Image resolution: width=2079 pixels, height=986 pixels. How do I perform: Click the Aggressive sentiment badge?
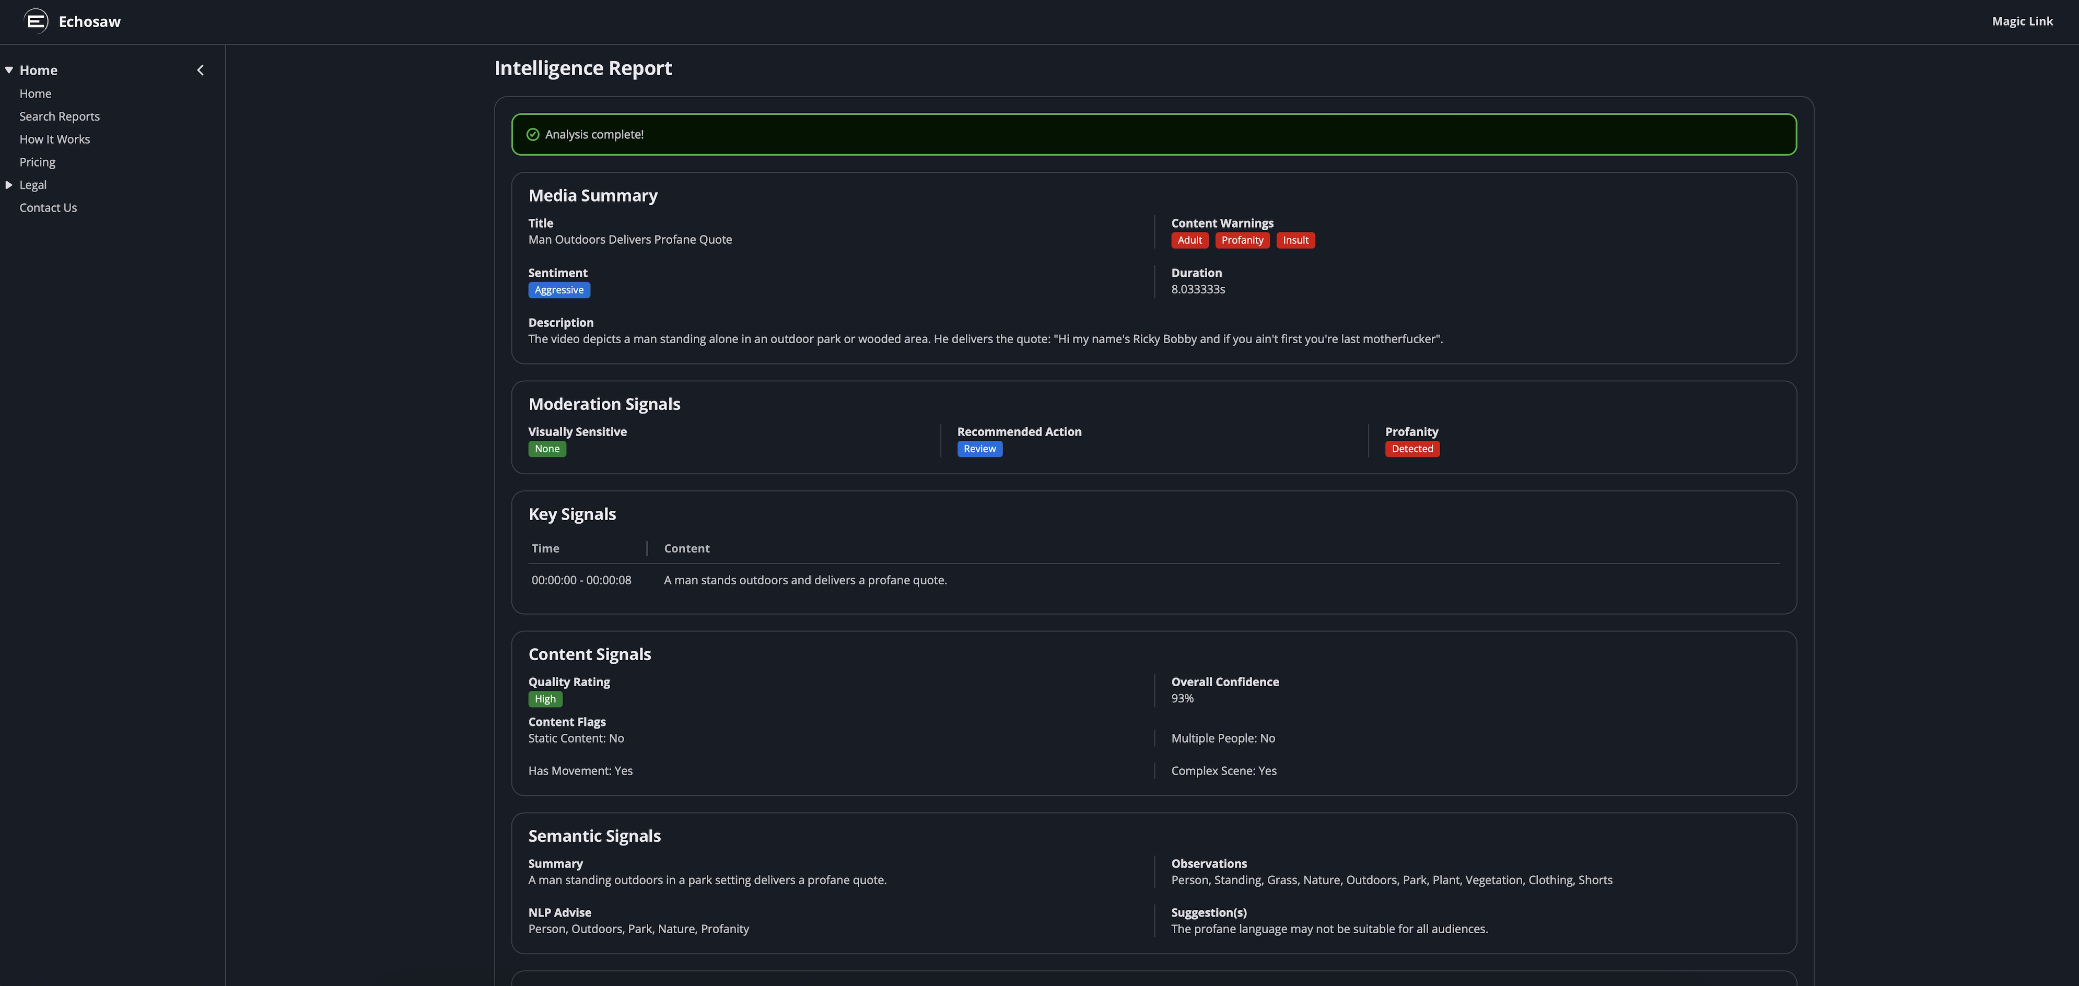pyautogui.click(x=559, y=290)
